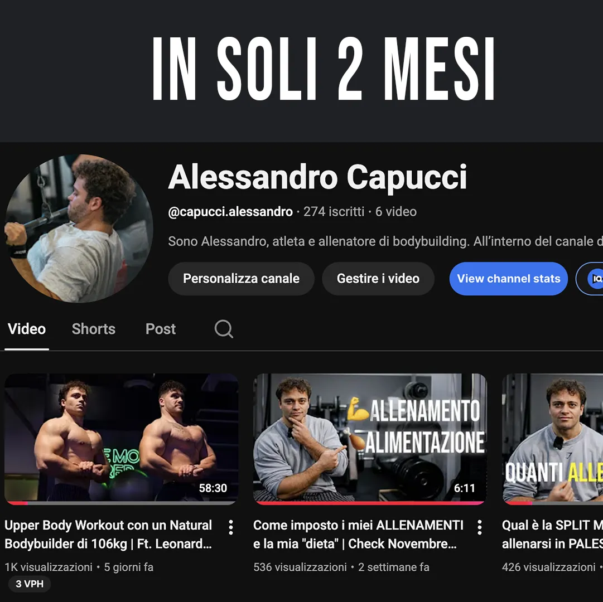The image size is (603, 602).
Task: Open options menu for Upper Body Workout video
Action: click(x=231, y=527)
